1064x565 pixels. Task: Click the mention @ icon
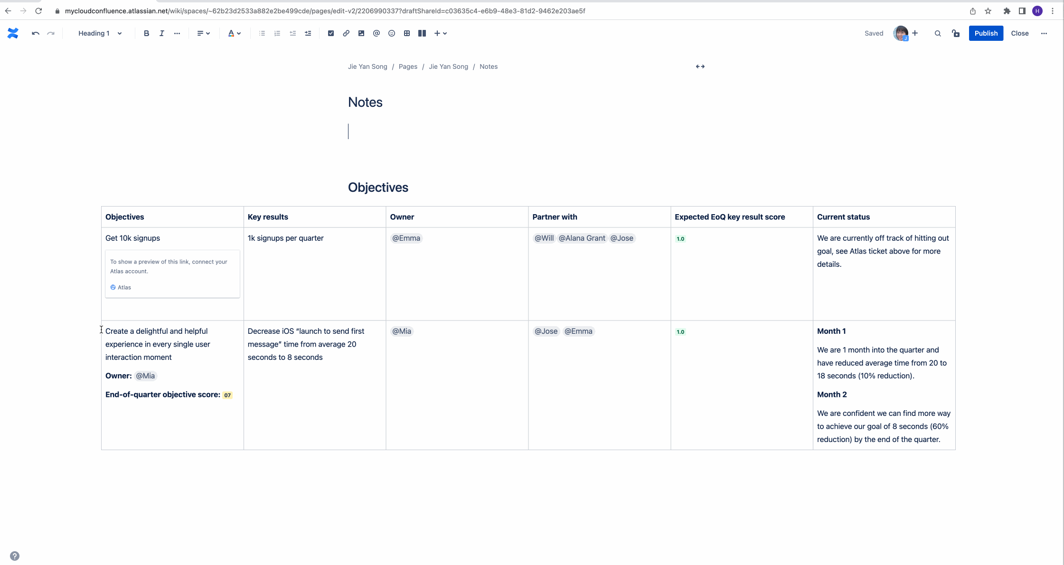coord(377,33)
